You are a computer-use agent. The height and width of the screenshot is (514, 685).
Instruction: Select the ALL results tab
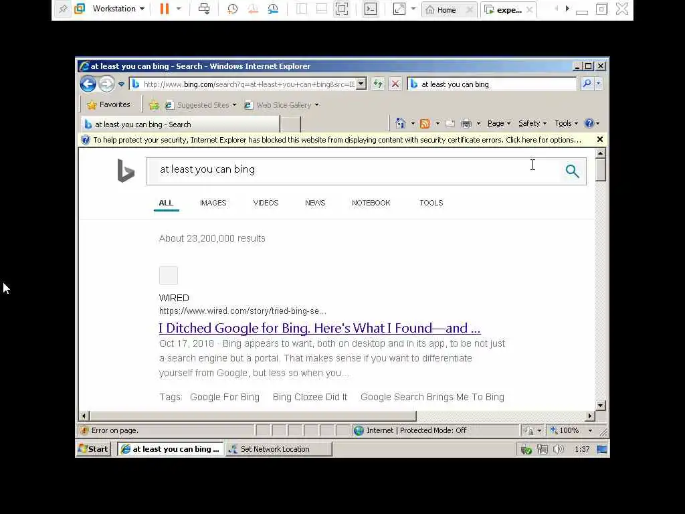(166, 203)
